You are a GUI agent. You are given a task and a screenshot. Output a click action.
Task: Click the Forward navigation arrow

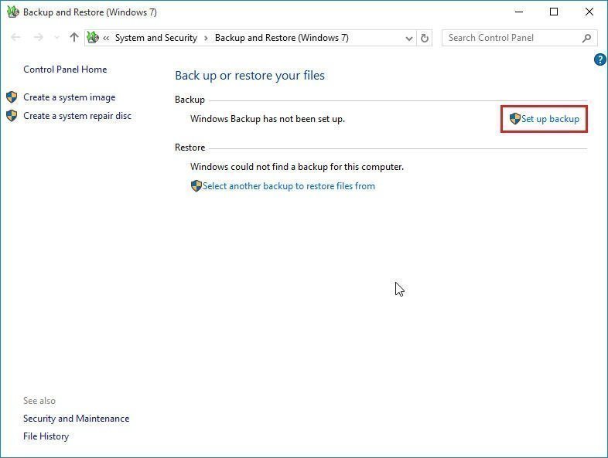39,38
